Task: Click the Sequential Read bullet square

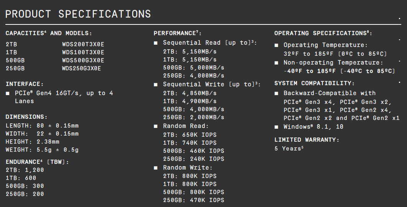Action: coord(156,43)
